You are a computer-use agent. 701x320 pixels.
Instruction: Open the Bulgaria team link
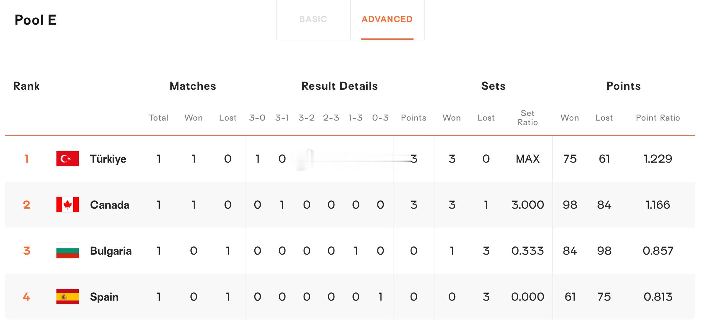click(x=111, y=251)
